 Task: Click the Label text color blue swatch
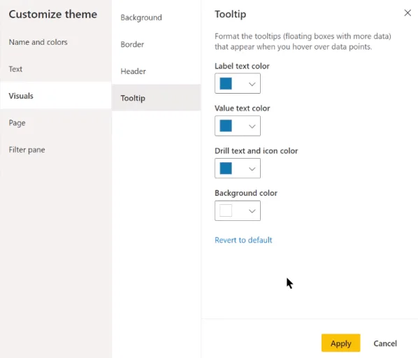pyautogui.click(x=226, y=83)
